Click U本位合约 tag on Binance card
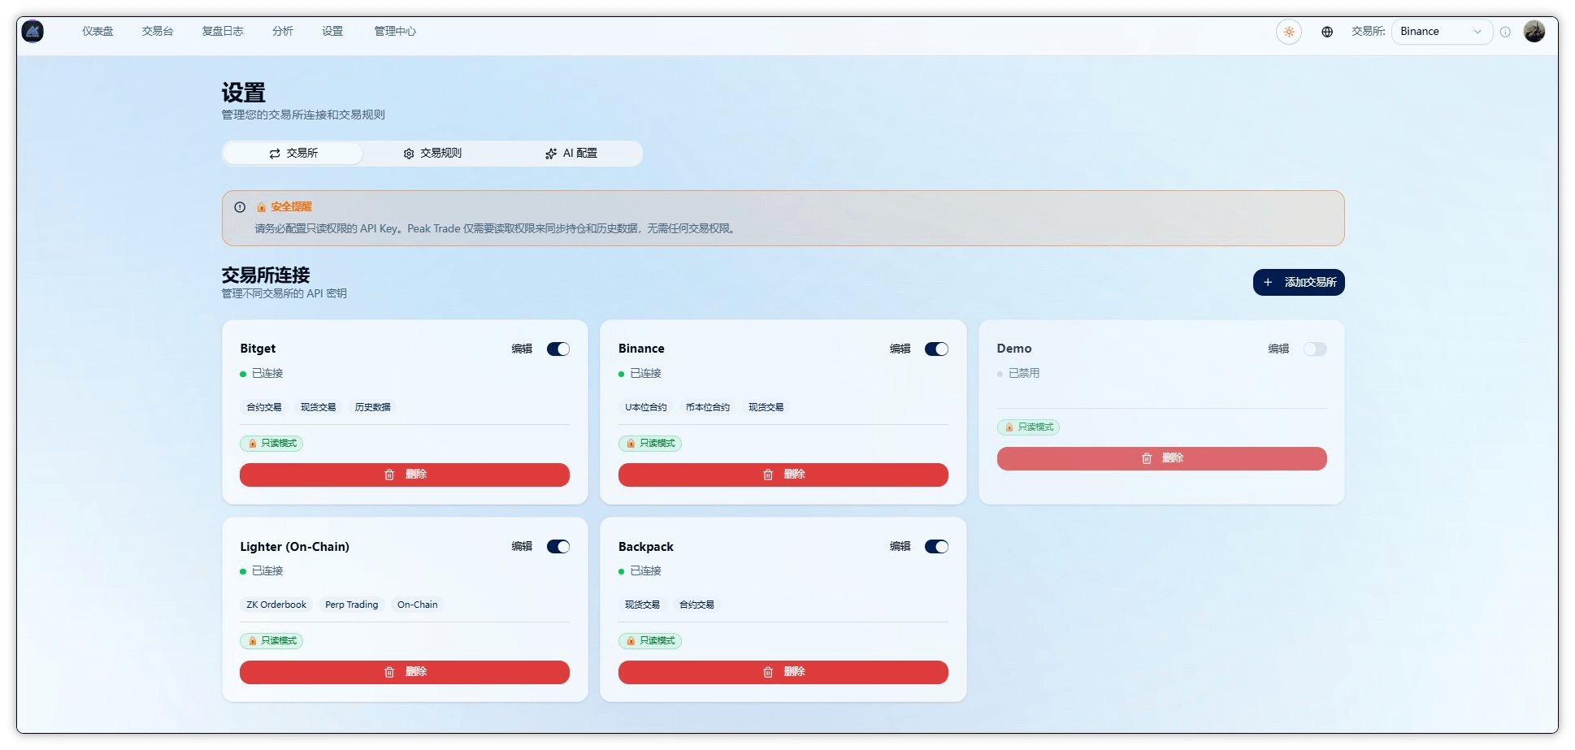The width and height of the screenshot is (1575, 750). coord(646,407)
